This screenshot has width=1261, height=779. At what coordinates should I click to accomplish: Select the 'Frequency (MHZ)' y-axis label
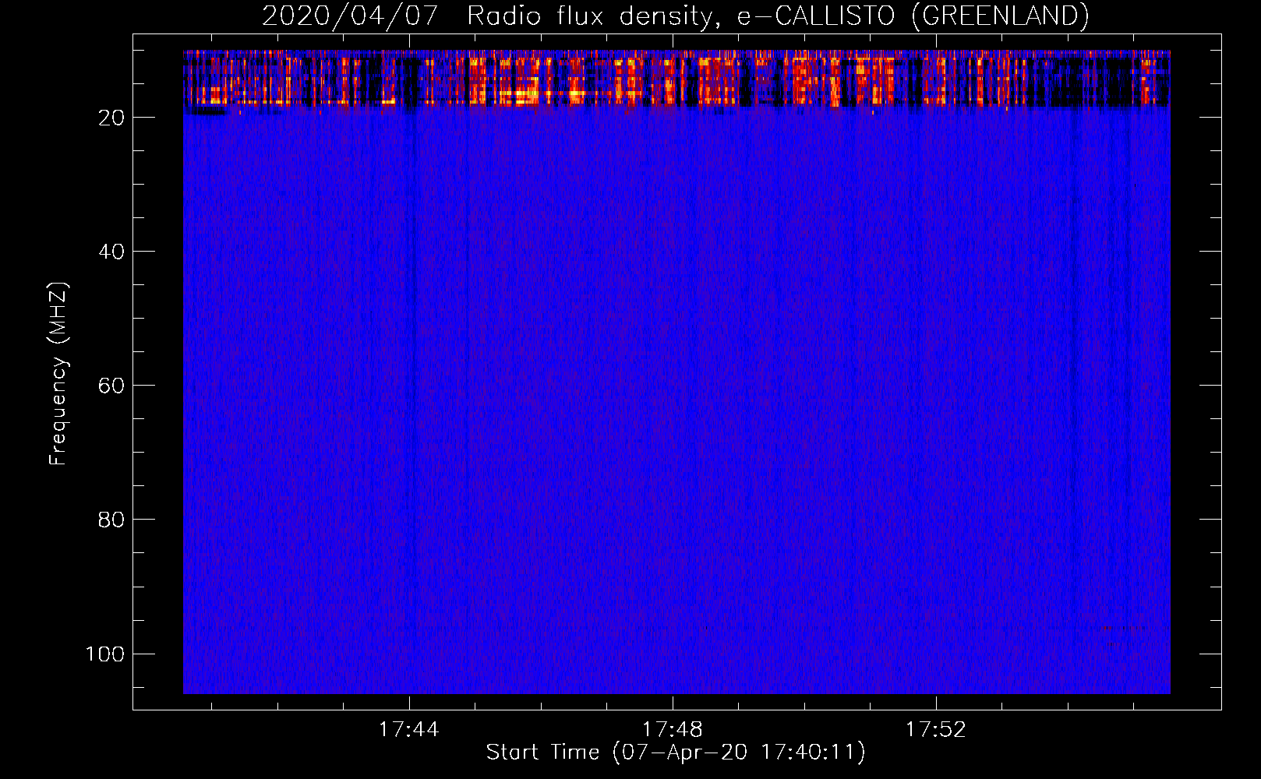(x=58, y=373)
